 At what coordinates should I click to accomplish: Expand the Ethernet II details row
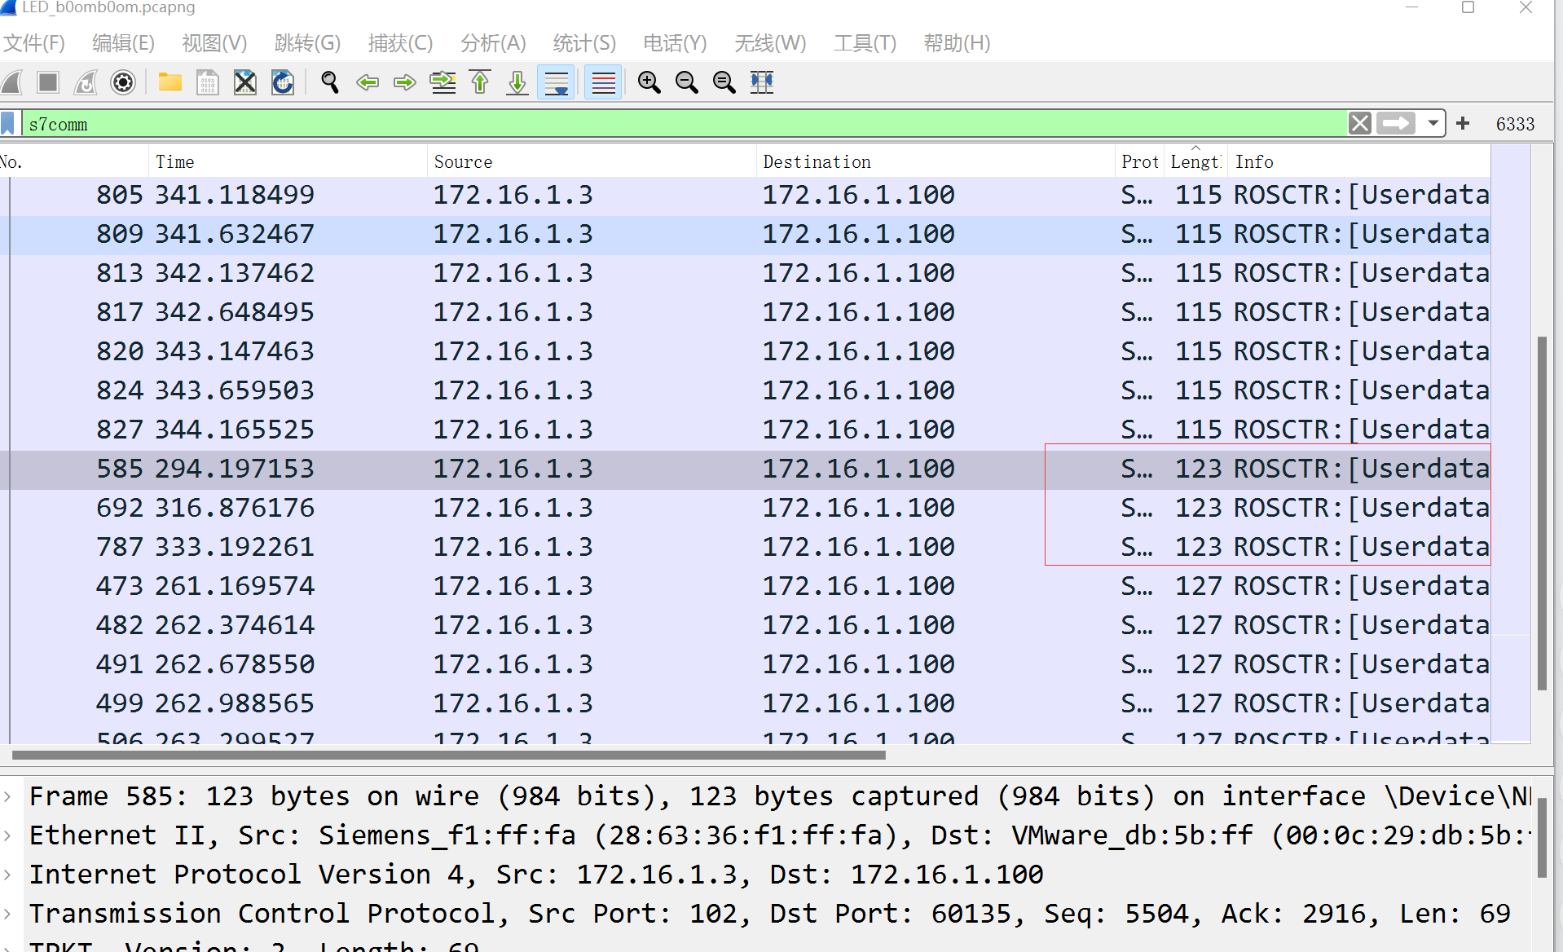pyautogui.click(x=7, y=835)
